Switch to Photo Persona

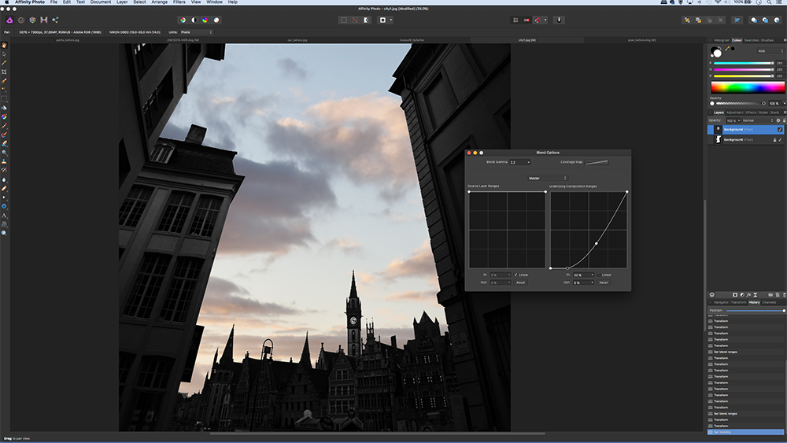[9, 20]
